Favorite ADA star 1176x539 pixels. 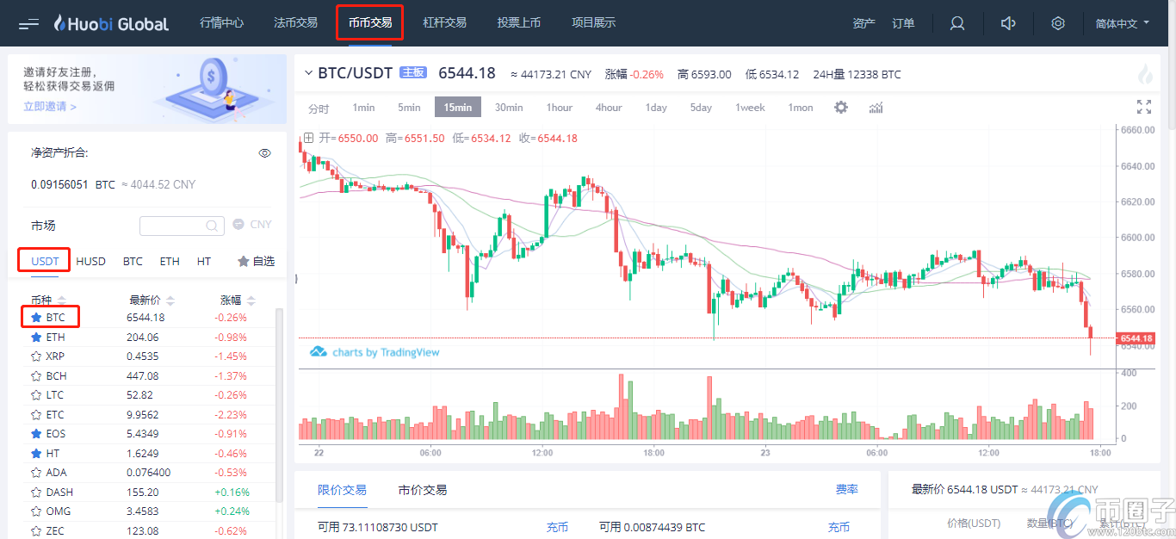[36, 472]
